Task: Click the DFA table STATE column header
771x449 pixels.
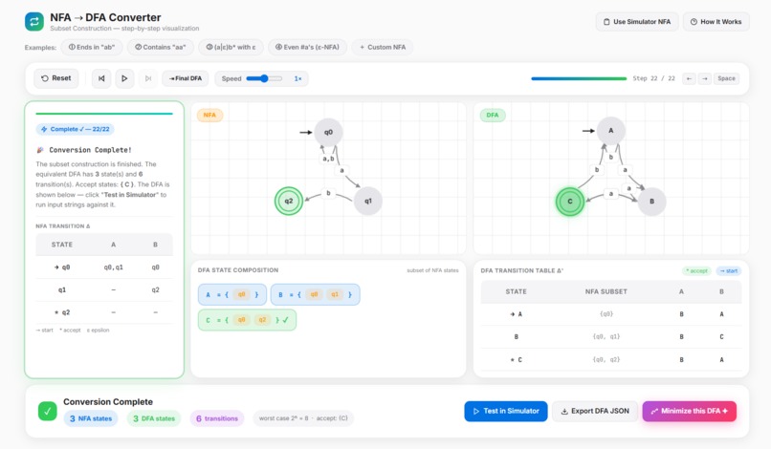Action: click(x=516, y=291)
